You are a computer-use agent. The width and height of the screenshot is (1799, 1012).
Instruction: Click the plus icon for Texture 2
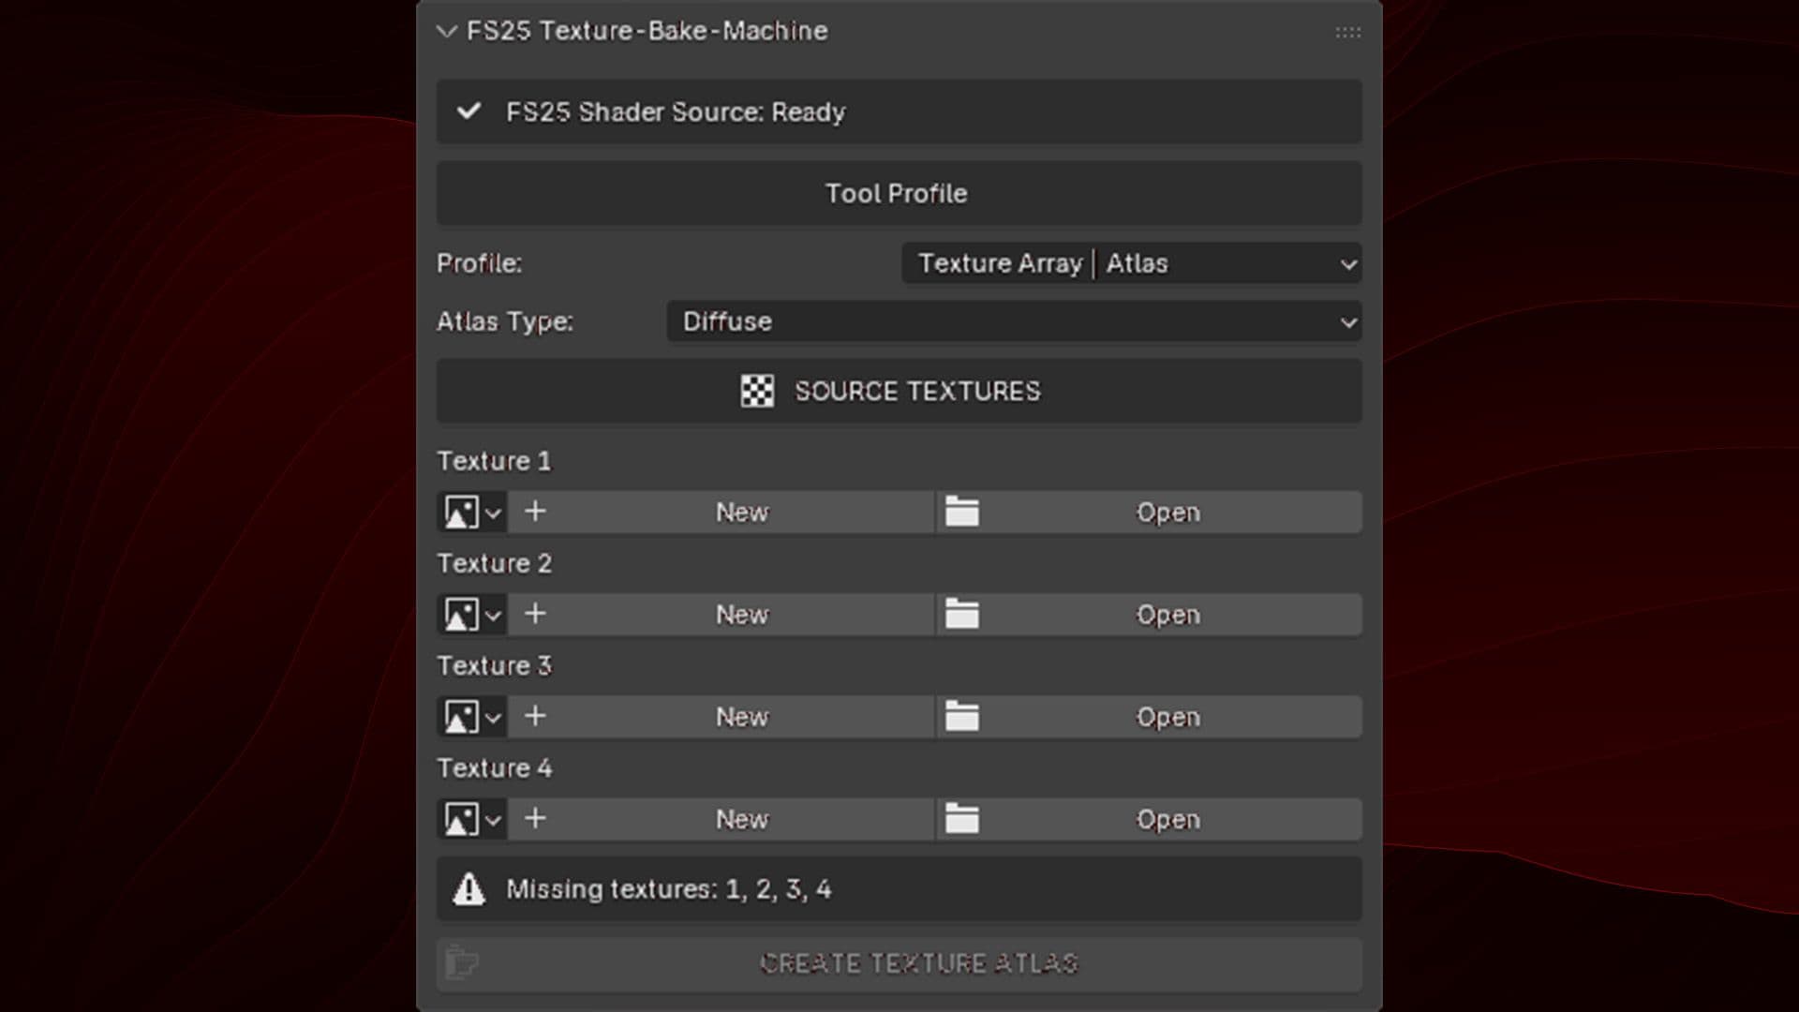pyautogui.click(x=535, y=614)
